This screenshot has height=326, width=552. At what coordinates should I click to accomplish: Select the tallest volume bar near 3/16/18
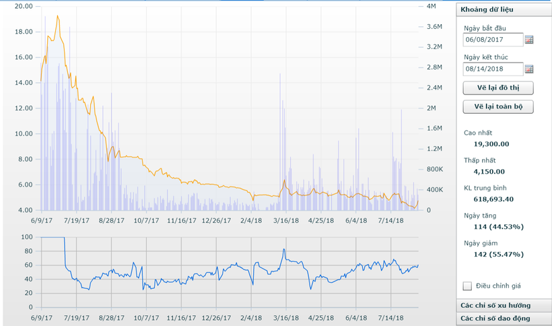pos(280,74)
